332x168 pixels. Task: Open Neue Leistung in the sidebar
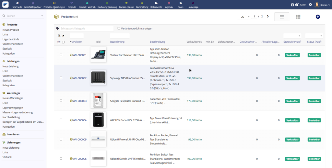[x=11, y=66]
